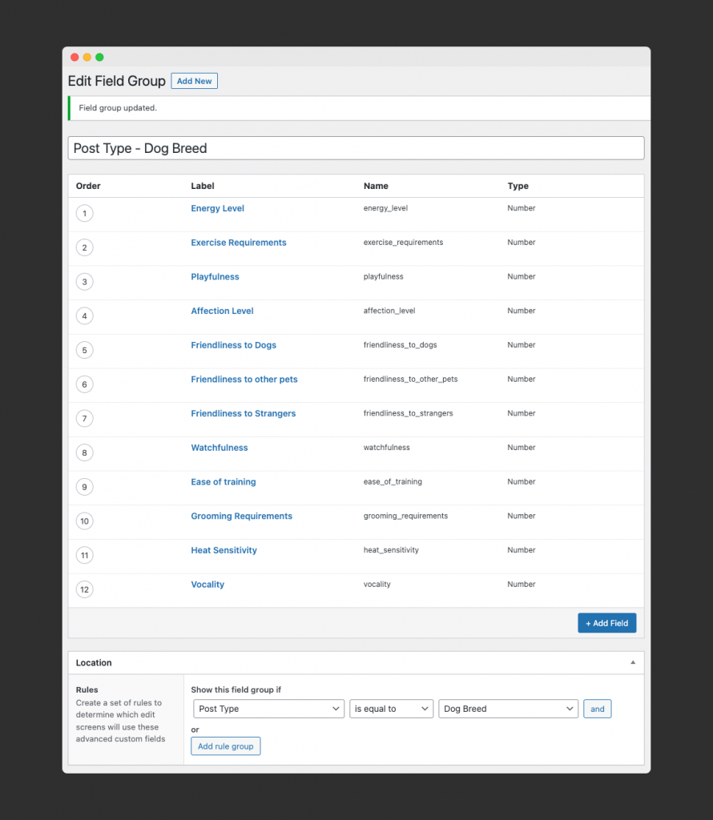Click the green window maximize button
This screenshot has width=713, height=820.
pos(99,57)
